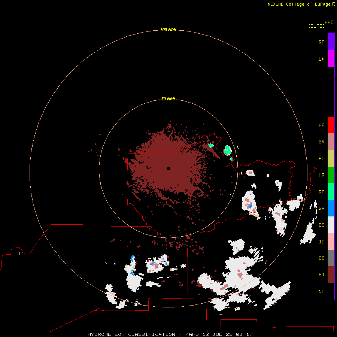Viewport: 337px width, 337px height.
Task: Click the DS white legend swatch
Action: tap(331, 225)
